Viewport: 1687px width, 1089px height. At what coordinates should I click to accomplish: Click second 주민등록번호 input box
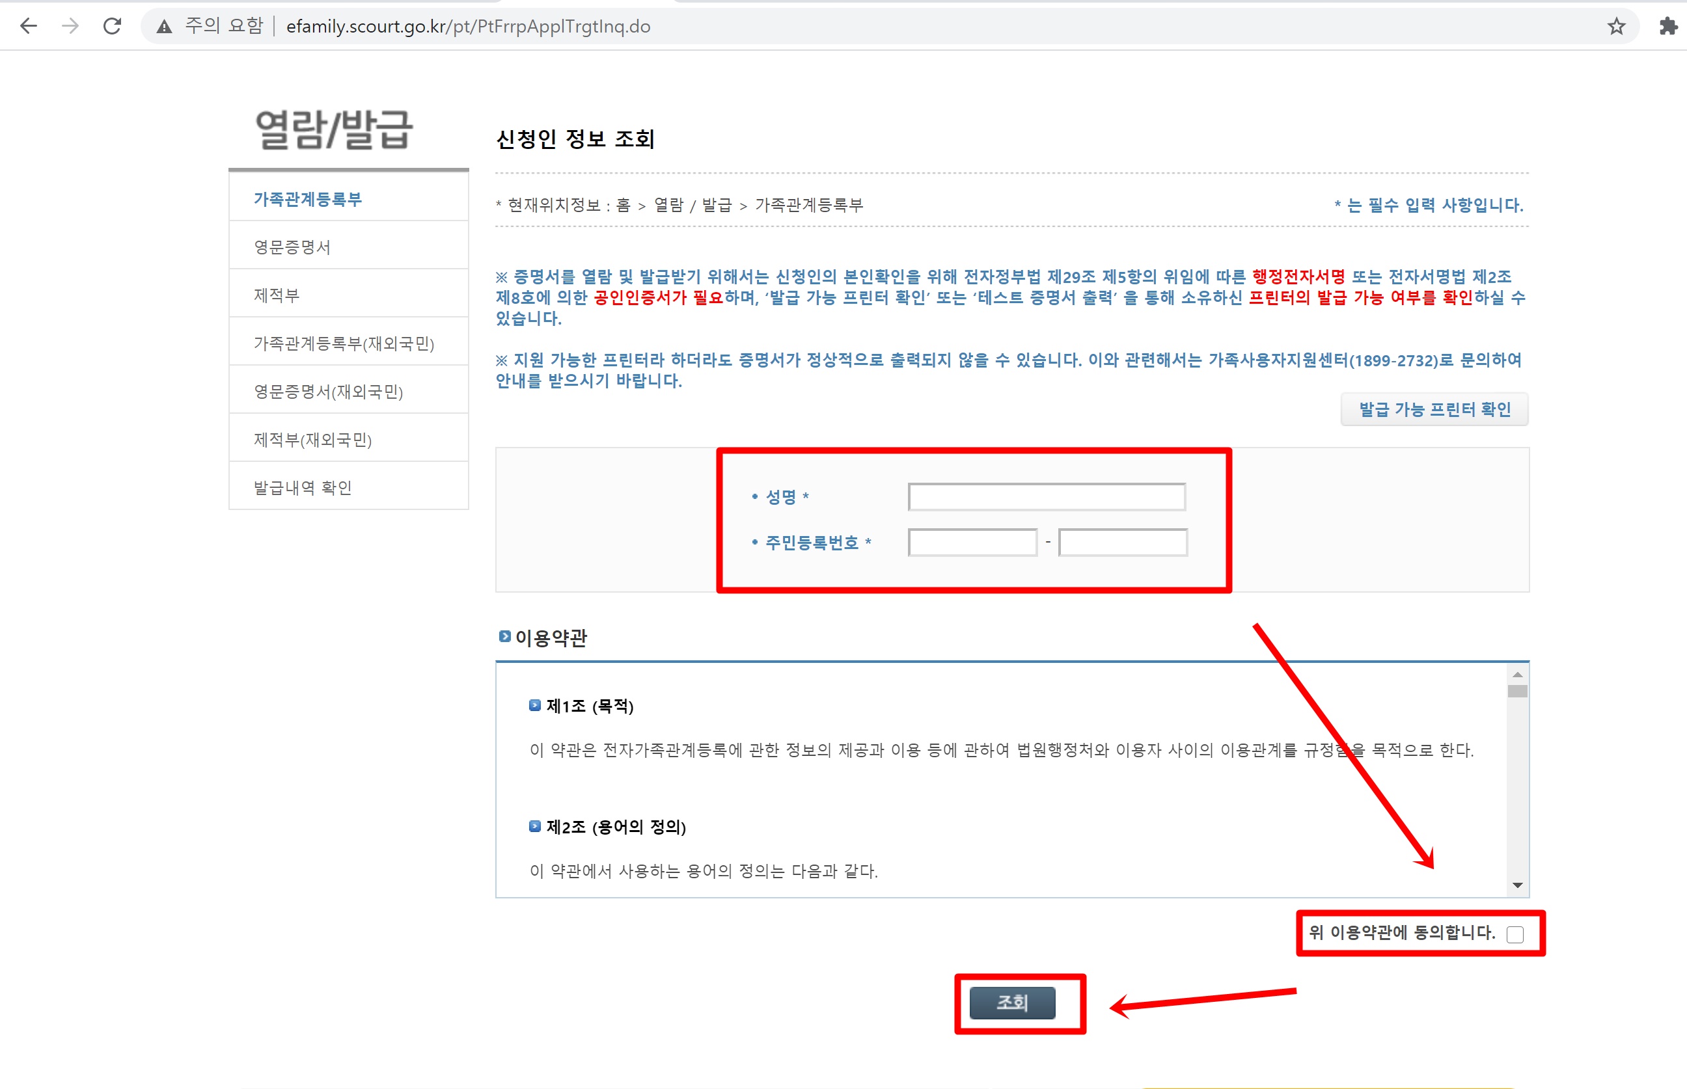[1123, 543]
